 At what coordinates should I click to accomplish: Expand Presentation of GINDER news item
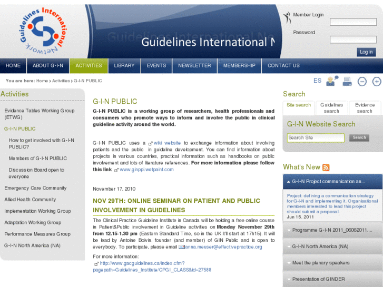pos(332,279)
